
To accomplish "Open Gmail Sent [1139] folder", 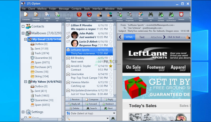I will [39, 48].
